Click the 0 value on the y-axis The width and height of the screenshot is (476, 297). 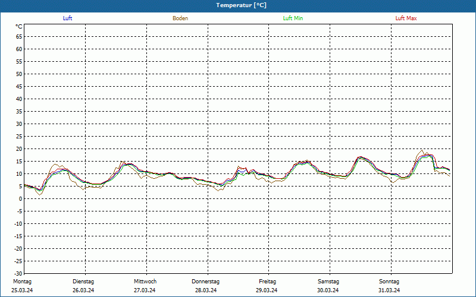click(21, 199)
